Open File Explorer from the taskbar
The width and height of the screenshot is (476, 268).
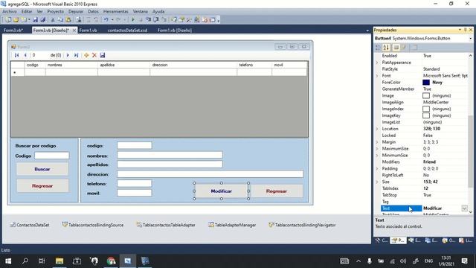pyautogui.click(x=59, y=261)
